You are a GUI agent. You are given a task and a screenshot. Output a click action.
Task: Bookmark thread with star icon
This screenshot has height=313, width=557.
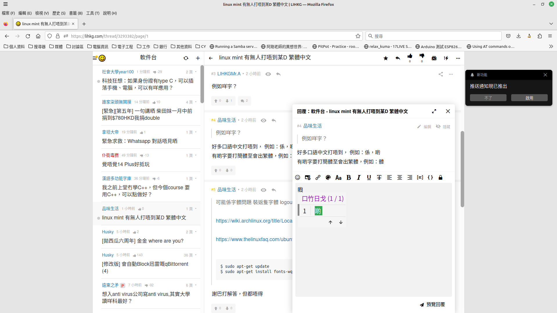point(386,58)
